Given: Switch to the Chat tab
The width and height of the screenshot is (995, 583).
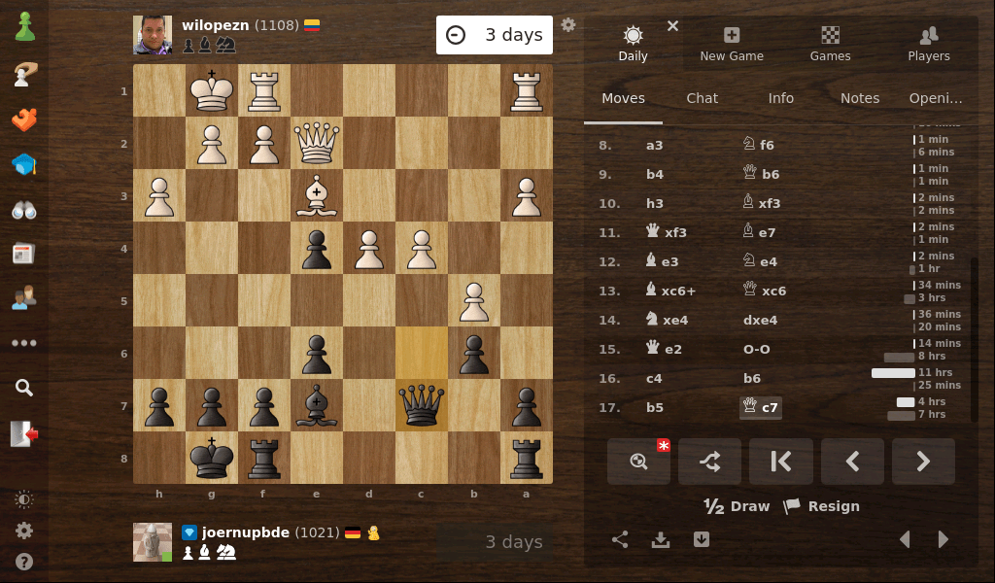Looking at the screenshot, I should [702, 98].
